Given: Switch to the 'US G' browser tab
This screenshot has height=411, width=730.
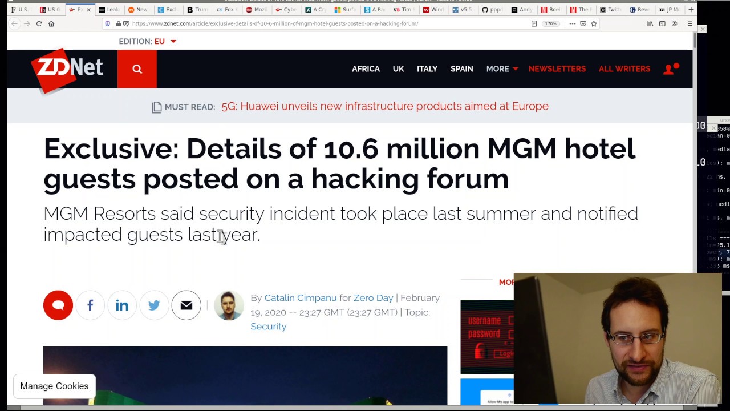Looking at the screenshot, I should [x=50, y=10].
